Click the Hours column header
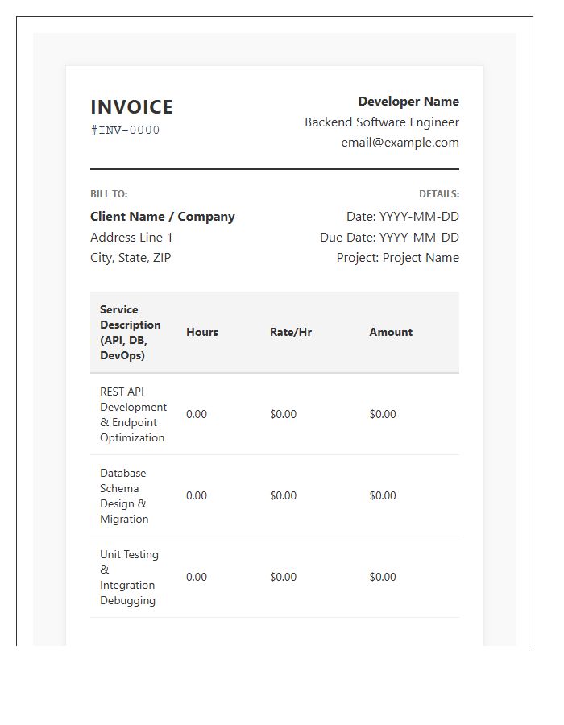Image resolution: width=564 pixels, height=725 pixels. coord(202,333)
